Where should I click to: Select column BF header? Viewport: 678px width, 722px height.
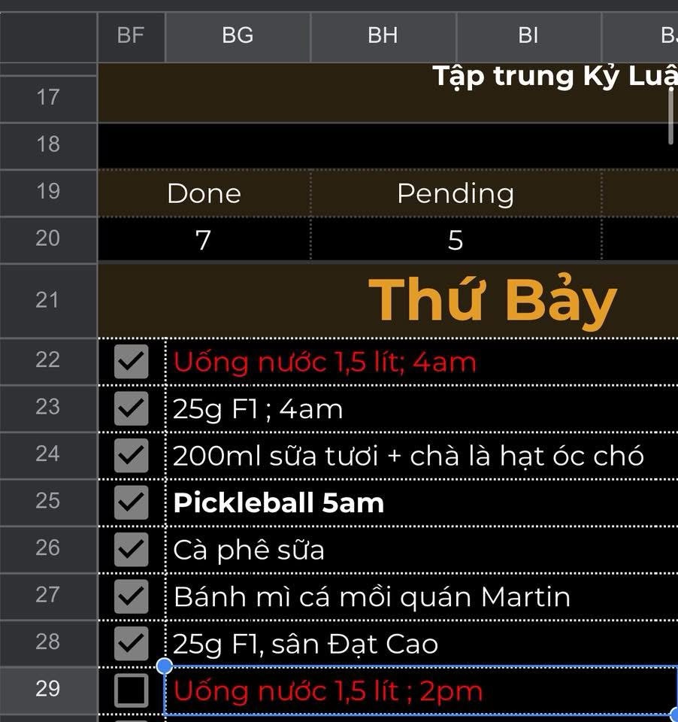pyautogui.click(x=131, y=35)
